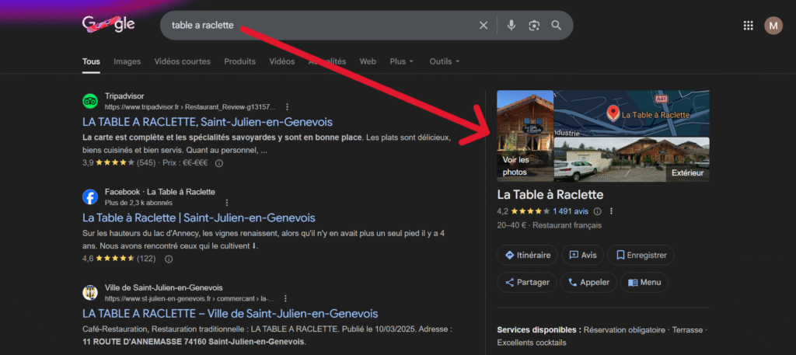Click the Appeler button

point(588,283)
